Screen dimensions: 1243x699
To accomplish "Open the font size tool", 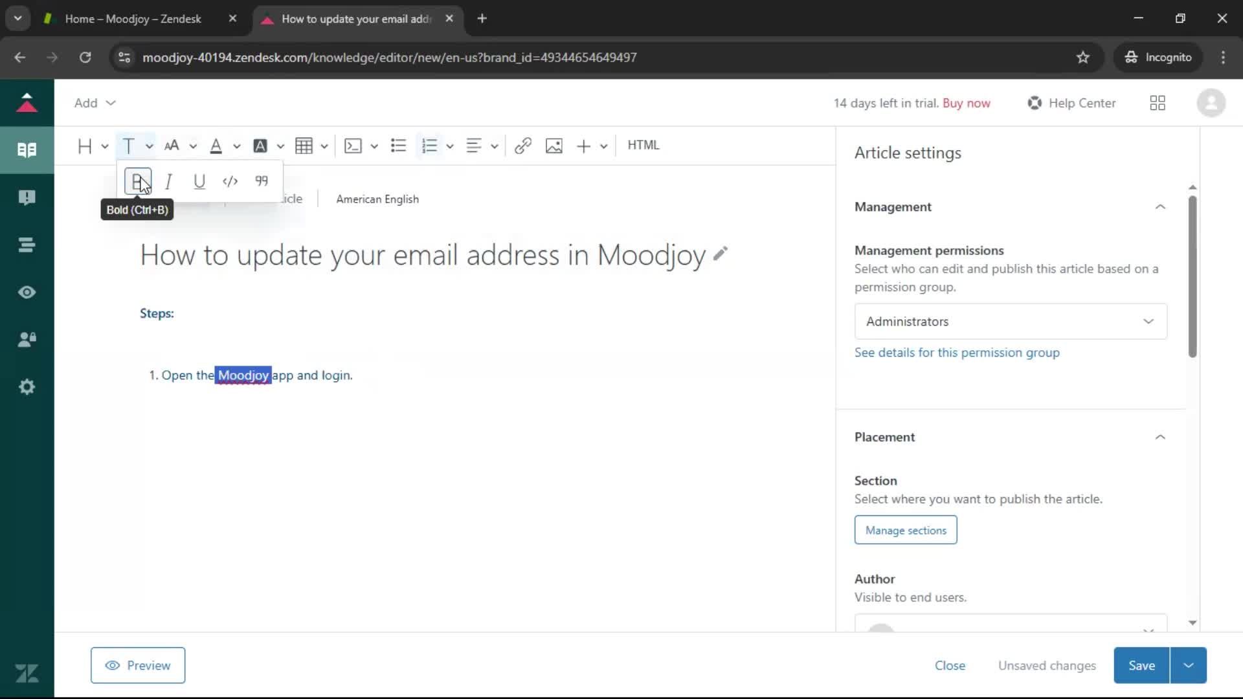I will (172, 146).
